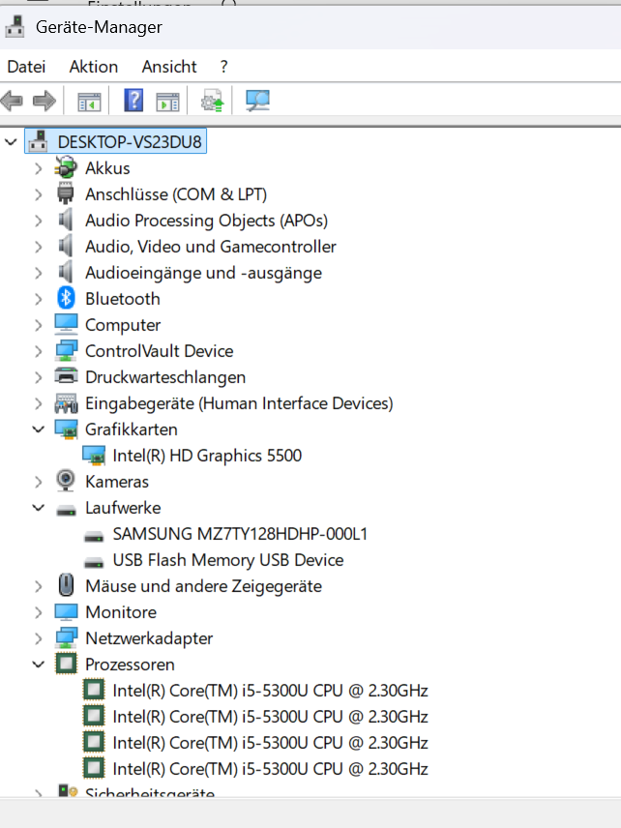Click the ControlVault Device icon
Image resolution: width=621 pixels, height=828 pixels.
[x=66, y=350]
